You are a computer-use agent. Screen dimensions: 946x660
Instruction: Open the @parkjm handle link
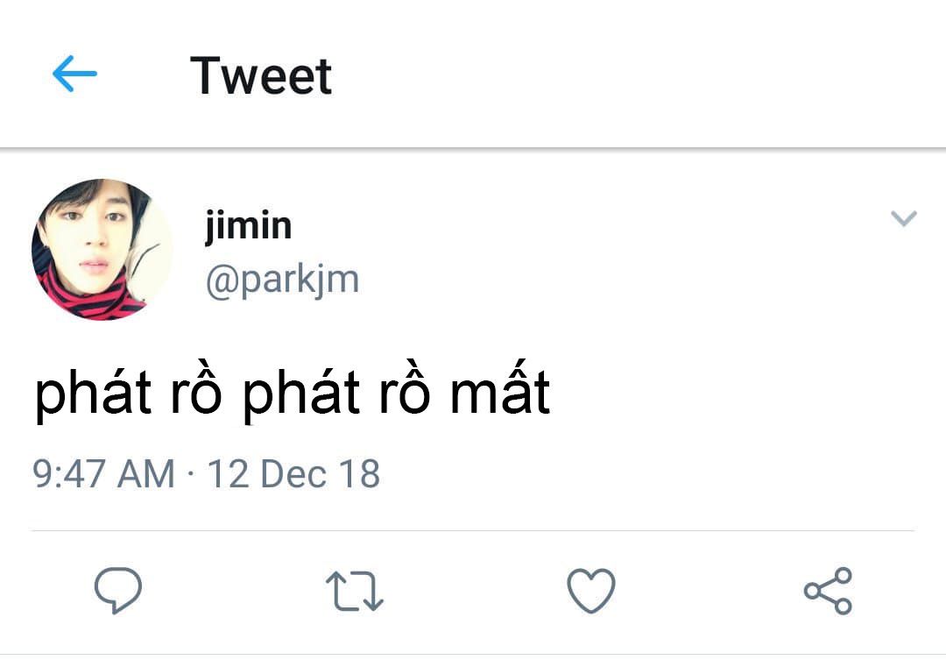pyautogui.click(x=282, y=280)
